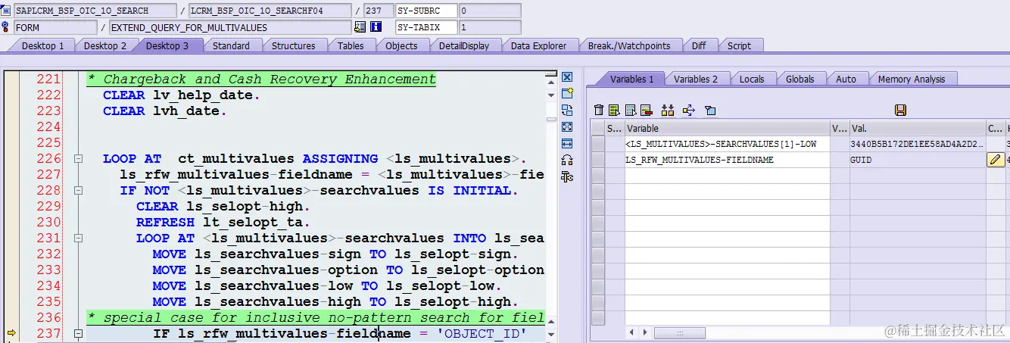Collapse the inner LOOP block on line 231
Screen dimensions: 1010x343
77,239
